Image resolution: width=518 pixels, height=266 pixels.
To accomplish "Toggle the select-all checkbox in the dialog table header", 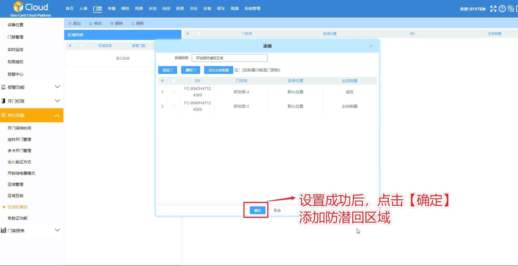I will 174,81.
